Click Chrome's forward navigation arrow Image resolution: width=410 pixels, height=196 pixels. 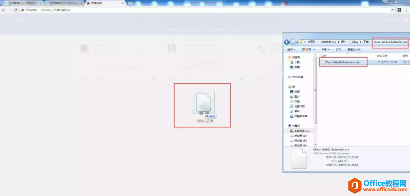(x=9, y=10)
